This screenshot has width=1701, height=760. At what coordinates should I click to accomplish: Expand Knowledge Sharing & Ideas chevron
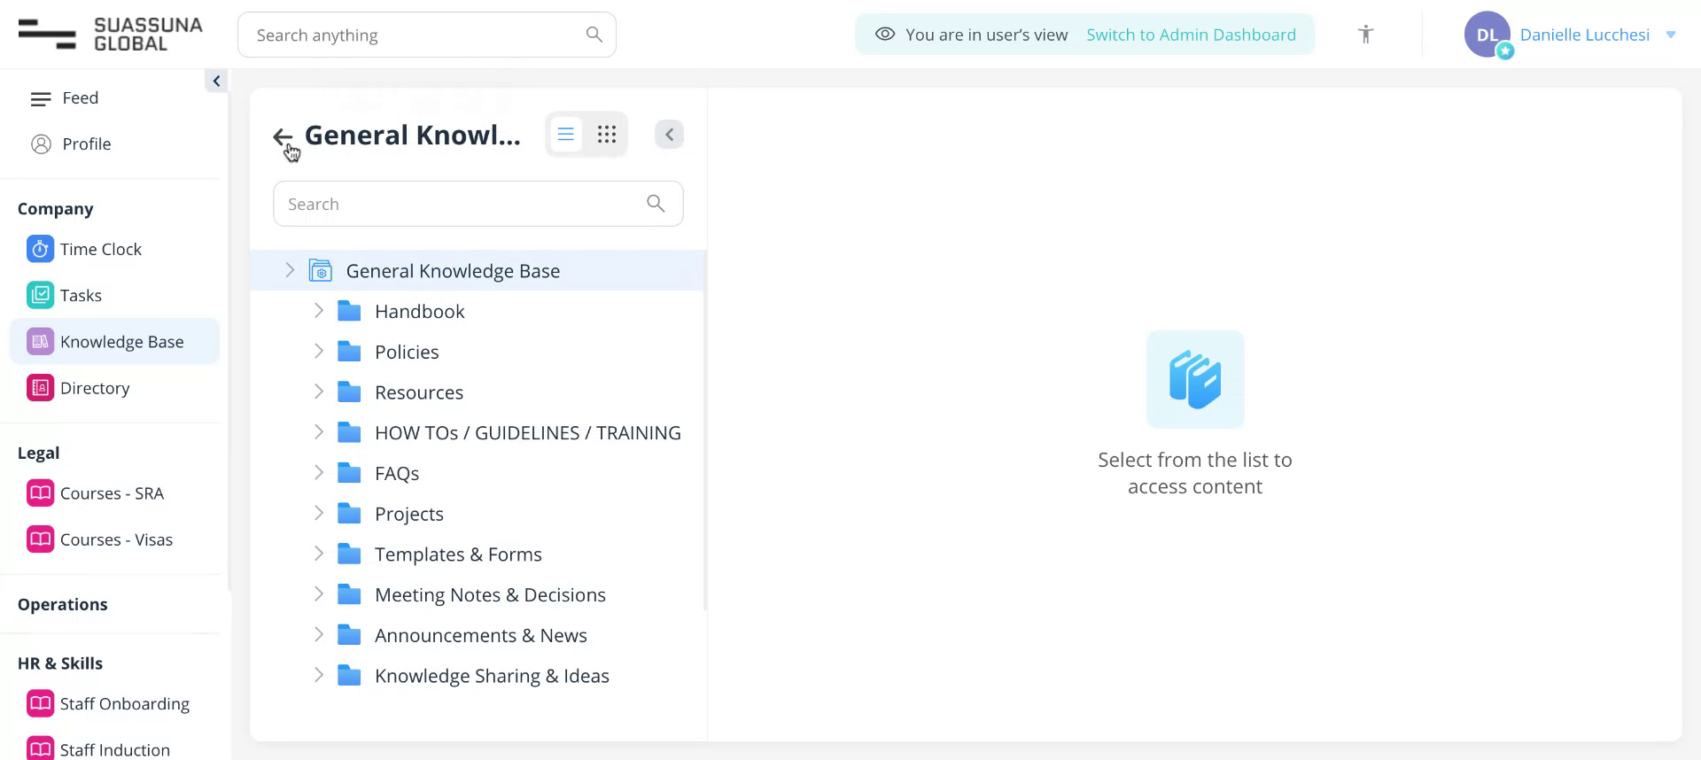point(319,676)
